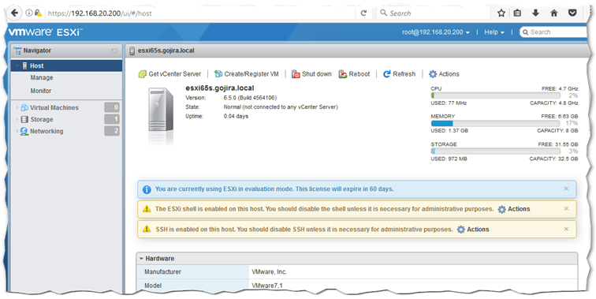Click the Uptime value 0.04 days
This screenshot has width=596, height=299.
tap(236, 116)
